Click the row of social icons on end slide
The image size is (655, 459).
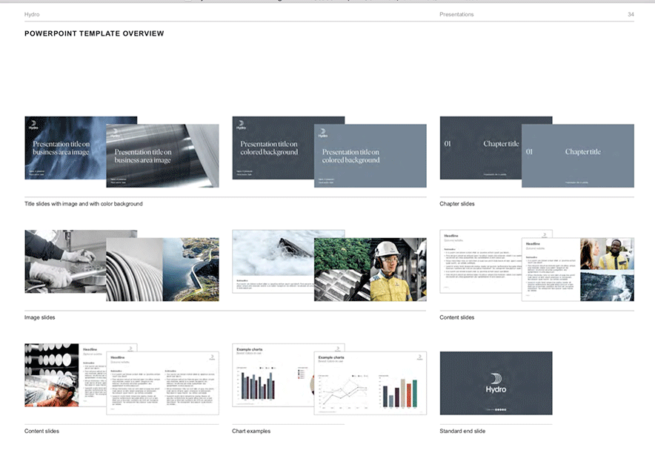pyautogui.click(x=496, y=409)
